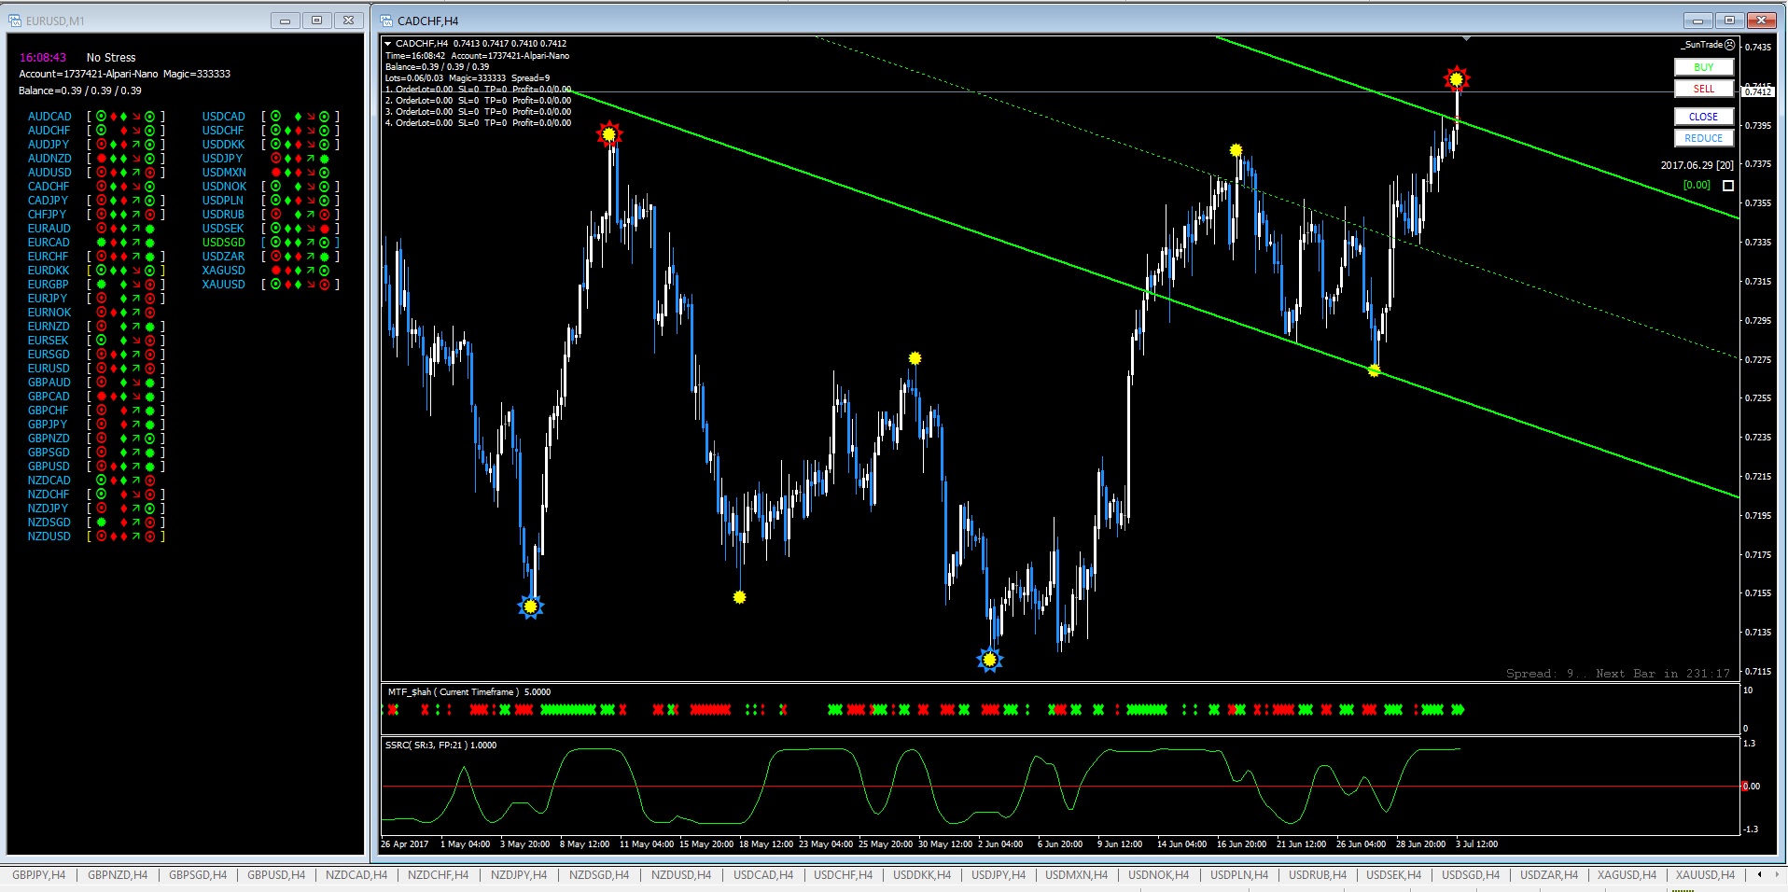
Task: Click the 2017.06.29 [20] date label
Action: point(1697,165)
